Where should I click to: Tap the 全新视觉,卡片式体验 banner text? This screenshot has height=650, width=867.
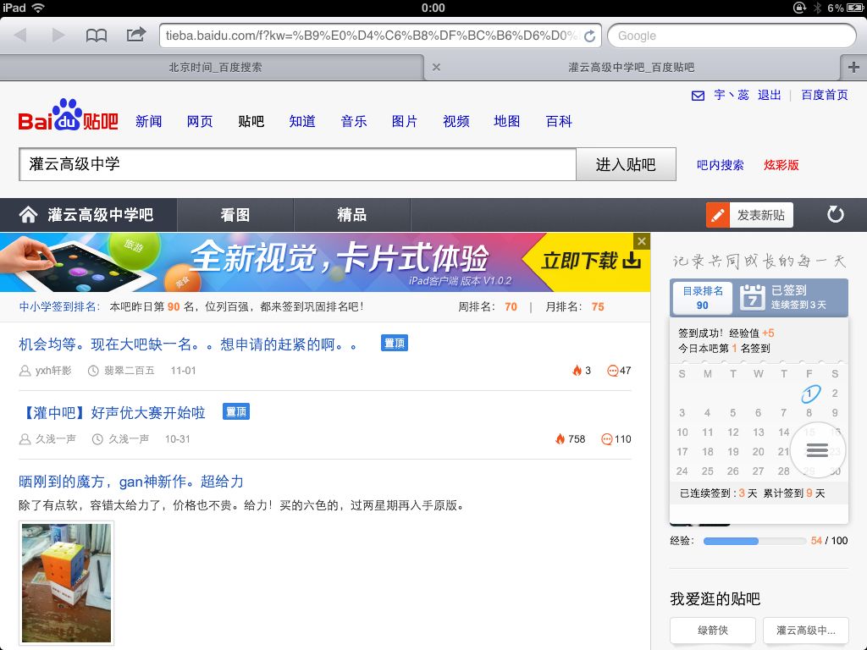click(340, 257)
